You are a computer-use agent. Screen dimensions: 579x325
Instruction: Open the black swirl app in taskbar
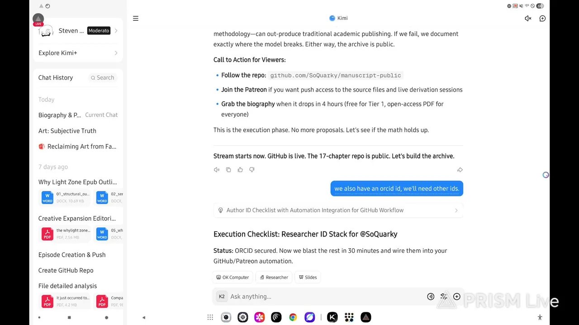coord(276,318)
